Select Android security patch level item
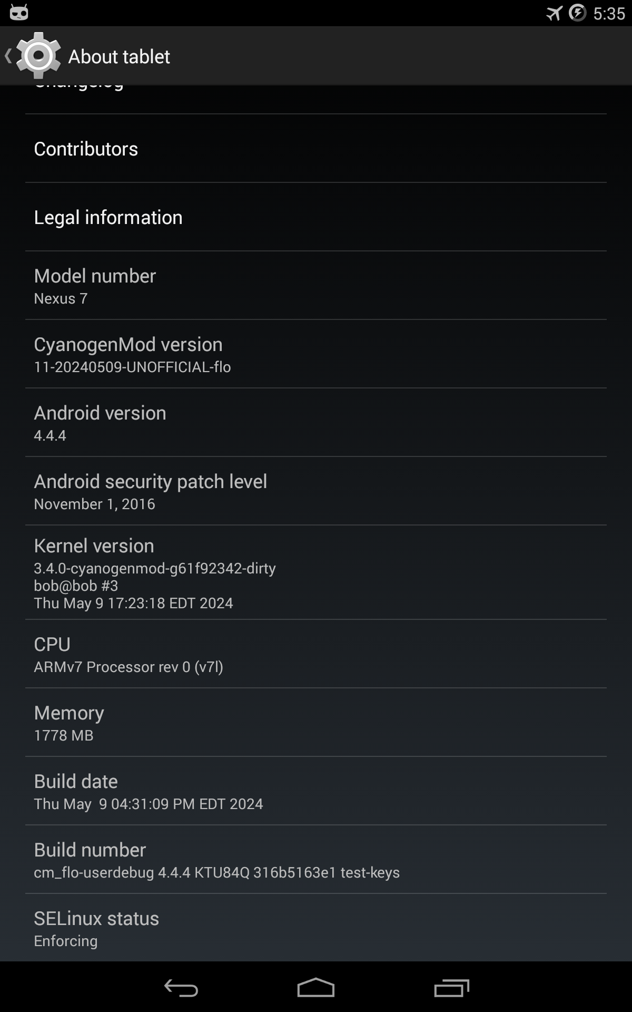Viewport: 632px width, 1012px height. click(316, 491)
